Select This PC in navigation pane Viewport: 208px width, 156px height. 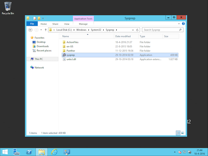(42, 59)
